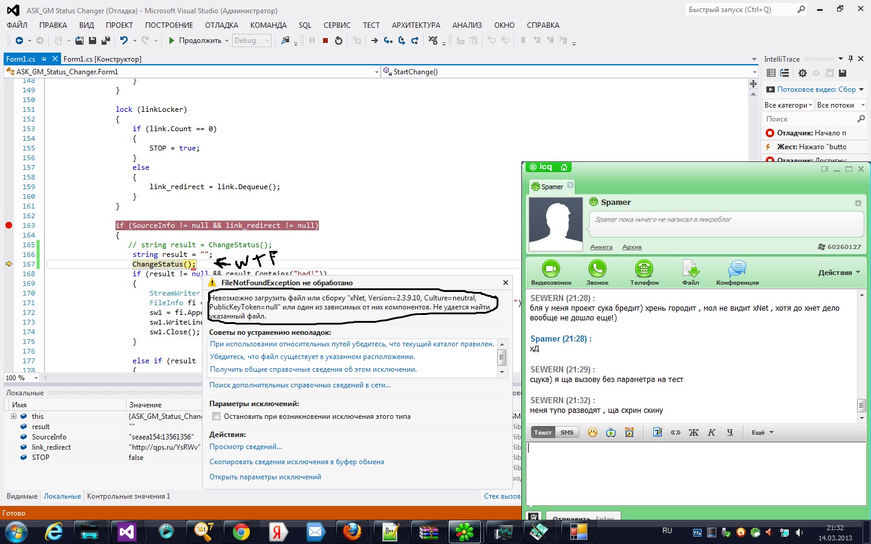Switch to the Видимые tab
The height and width of the screenshot is (544, 871).
click(x=22, y=496)
